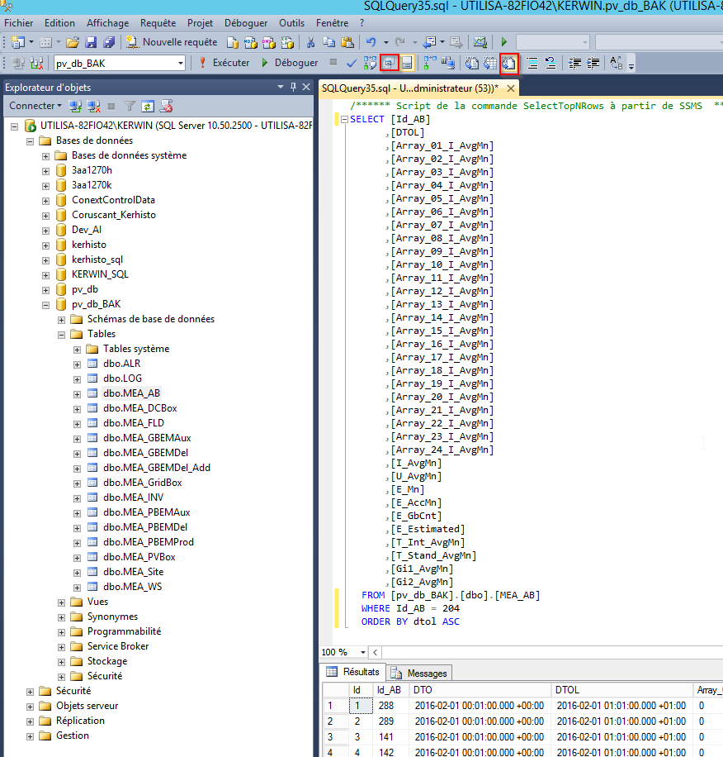Click the comment selected lines icon
723x757 pixels.
click(532, 63)
